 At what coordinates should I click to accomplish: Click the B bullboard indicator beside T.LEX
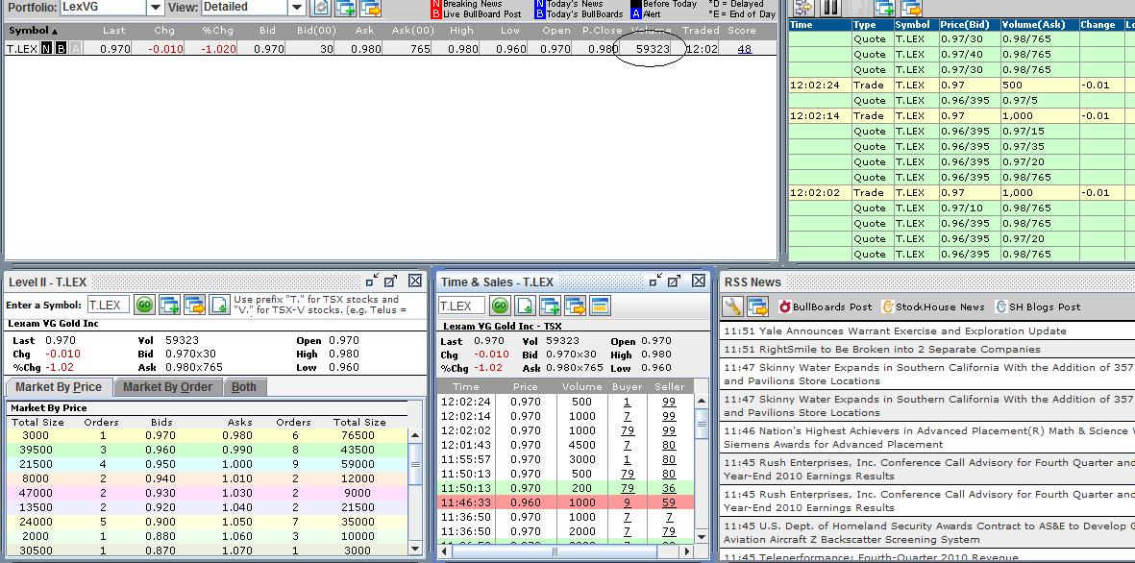click(x=61, y=48)
